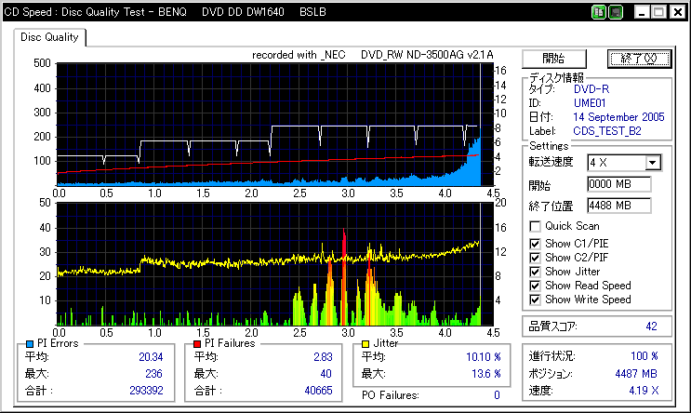The width and height of the screenshot is (691, 413).
Task: Close the CD Speed window
Action: [x=678, y=12]
